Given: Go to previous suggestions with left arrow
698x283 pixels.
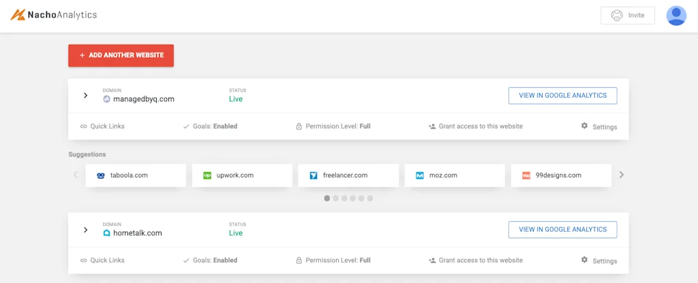Looking at the screenshot, I should pos(76,175).
